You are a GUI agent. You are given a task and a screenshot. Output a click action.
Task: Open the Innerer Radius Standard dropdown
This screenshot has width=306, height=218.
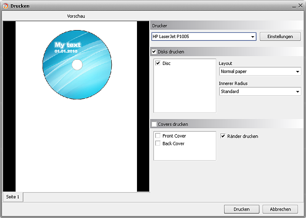click(x=260, y=92)
